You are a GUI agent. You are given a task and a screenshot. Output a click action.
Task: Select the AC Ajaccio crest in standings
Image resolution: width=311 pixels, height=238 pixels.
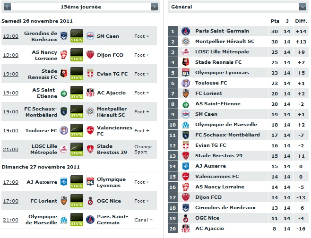(x=186, y=229)
